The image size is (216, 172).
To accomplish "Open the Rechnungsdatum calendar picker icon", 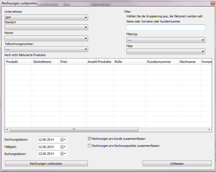I will (63, 139).
